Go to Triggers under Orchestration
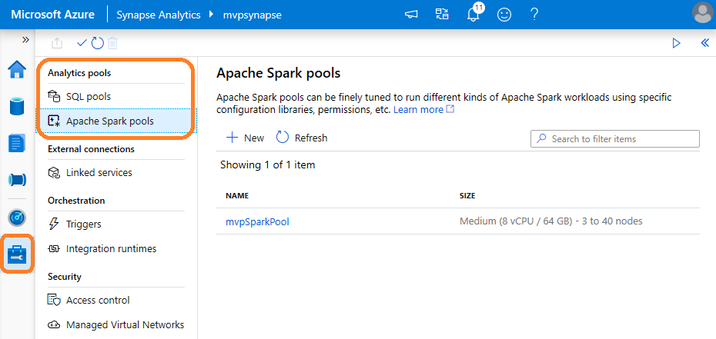 (83, 224)
